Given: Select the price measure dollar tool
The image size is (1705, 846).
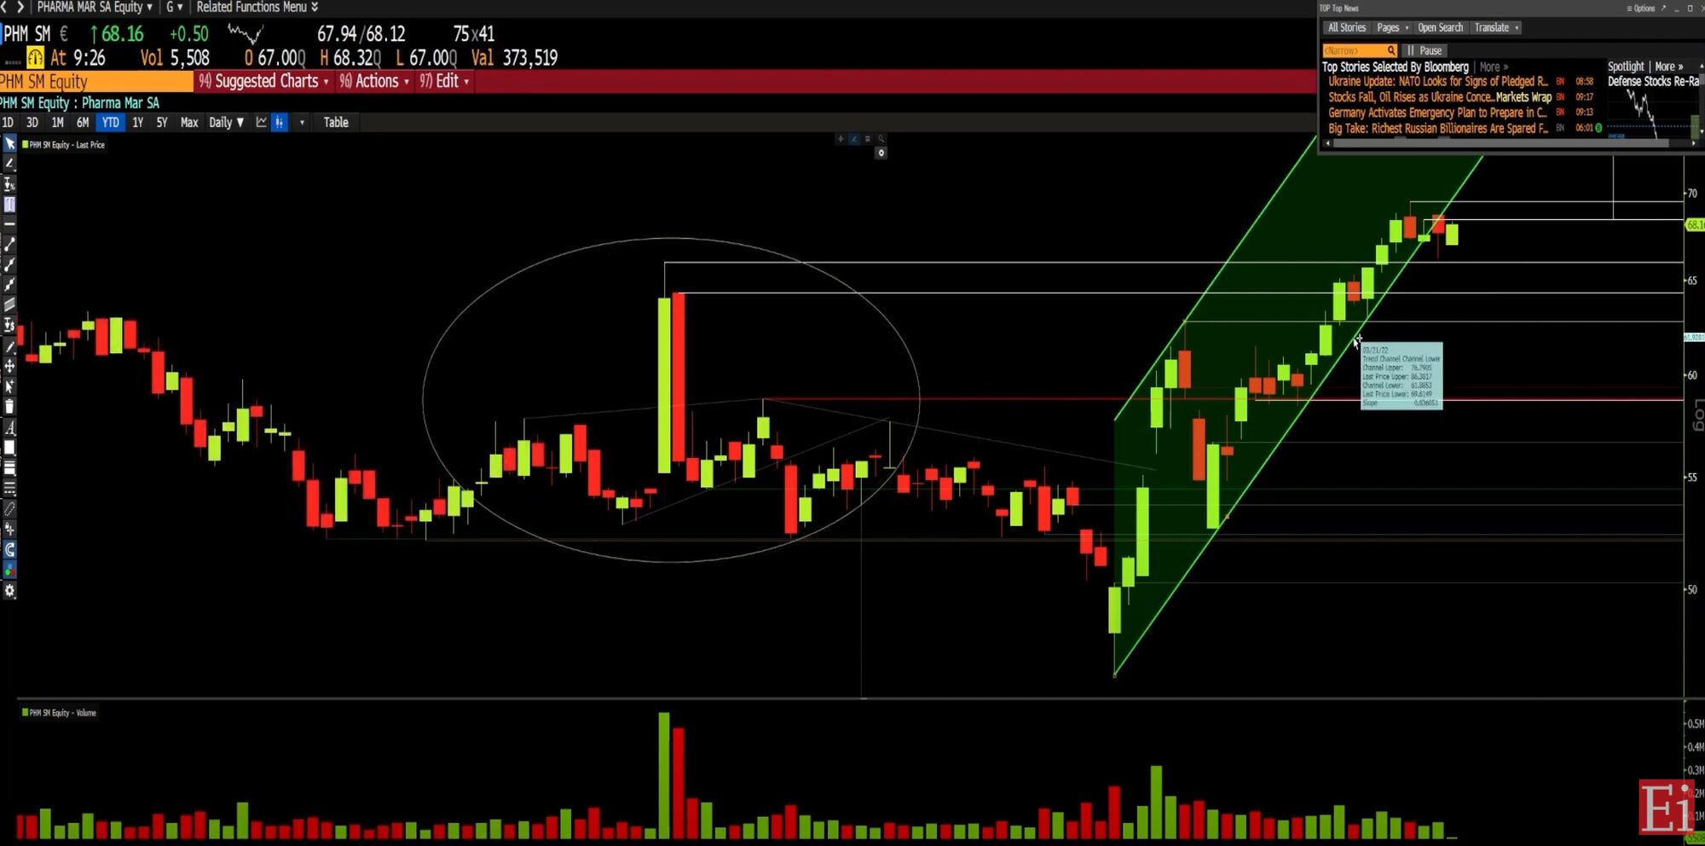Looking at the screenshot, I should (9, 325).
